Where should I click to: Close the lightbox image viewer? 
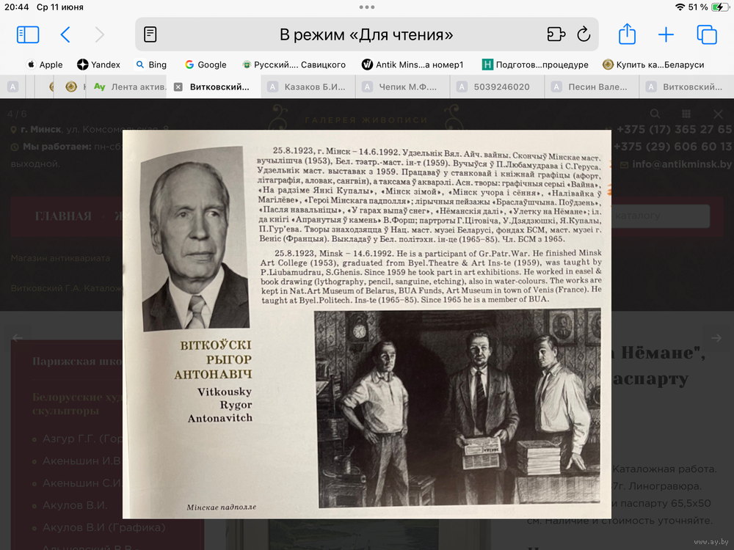click(718, 114)
